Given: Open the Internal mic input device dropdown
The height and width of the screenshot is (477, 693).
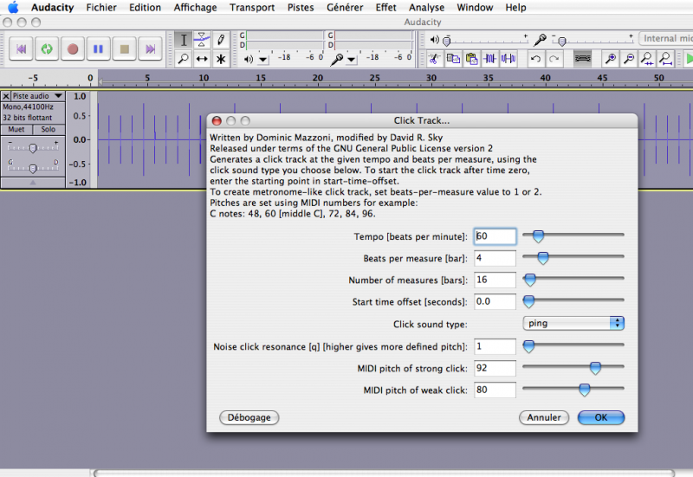Looking at the screenshot, I should pos(666,38).
